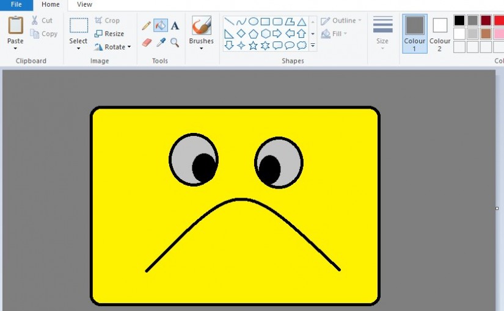Choose the Eraser tool
This screenshot has width=504, height=311.
coord(147,43)
